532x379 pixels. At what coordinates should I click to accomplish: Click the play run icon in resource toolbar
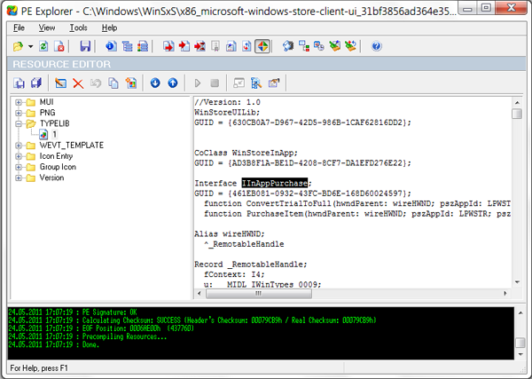(x=198, y=83)
